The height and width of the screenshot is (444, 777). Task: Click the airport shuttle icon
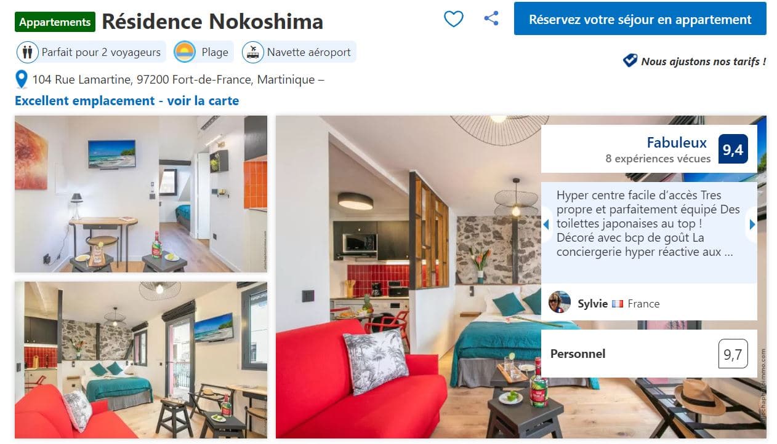point(252,52)
